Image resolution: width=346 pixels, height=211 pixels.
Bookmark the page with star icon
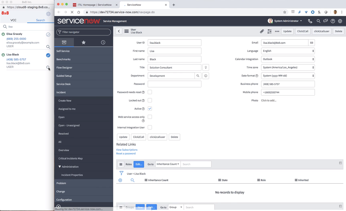click(x=285, y=12)
